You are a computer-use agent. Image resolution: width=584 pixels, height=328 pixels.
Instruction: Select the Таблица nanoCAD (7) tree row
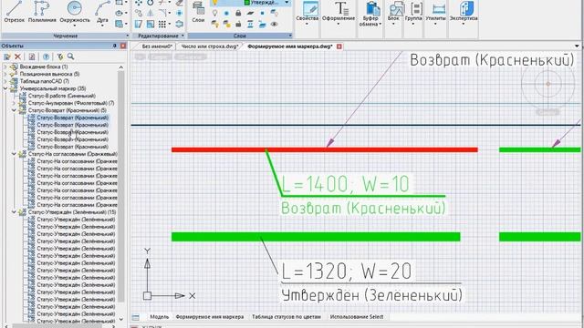[45, 81]
